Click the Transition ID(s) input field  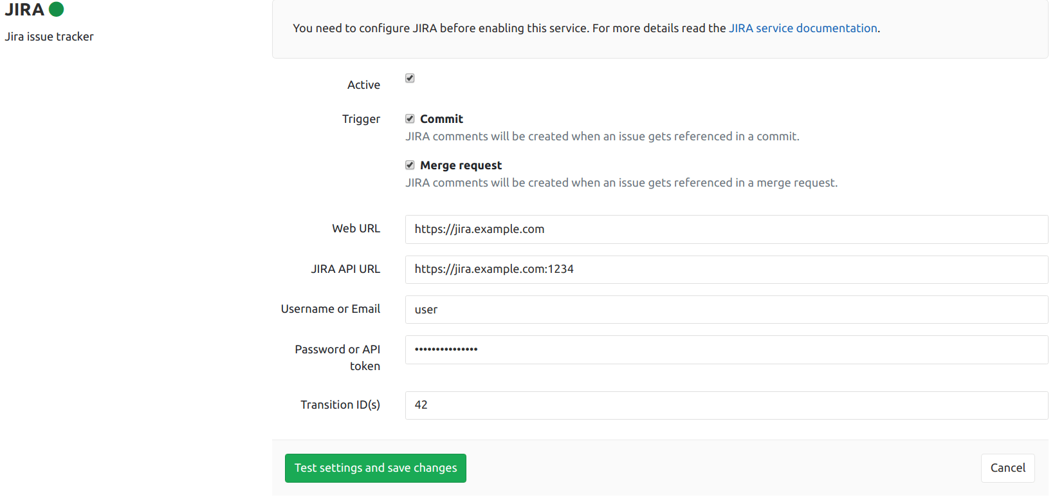726,405
